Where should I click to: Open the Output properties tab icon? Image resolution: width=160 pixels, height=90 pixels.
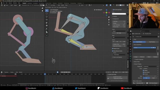(x=130, y=39)
